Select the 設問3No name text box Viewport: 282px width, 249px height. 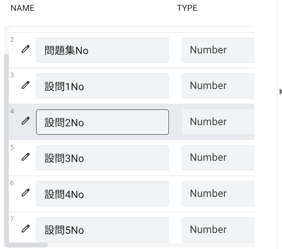102,158
